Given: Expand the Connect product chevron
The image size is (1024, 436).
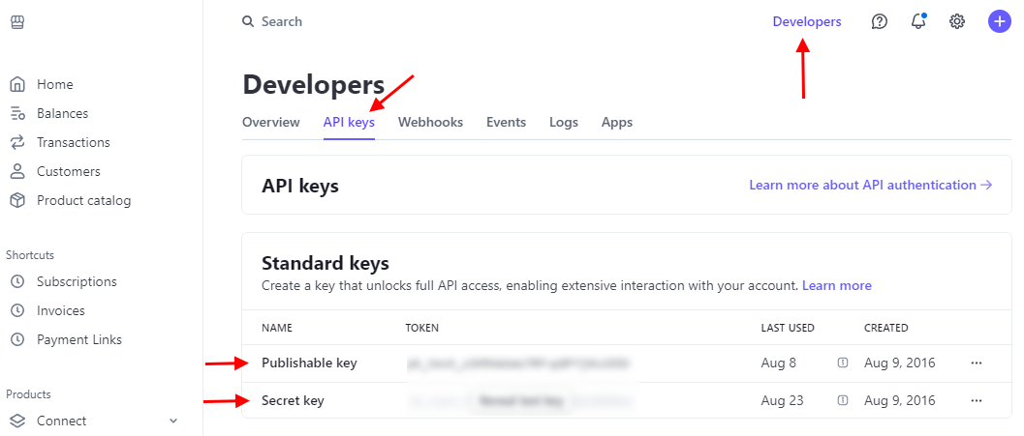Looking at the screenshot, I should 173,421.
